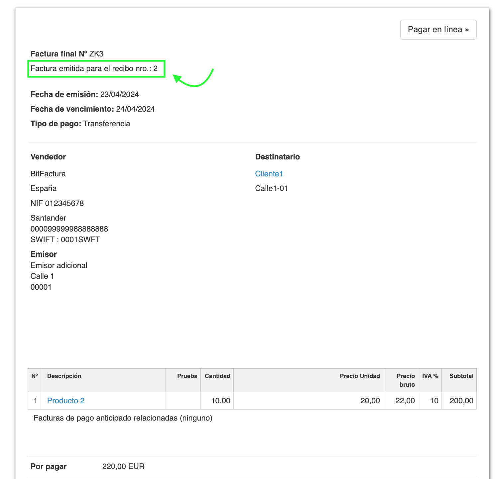Open the Cliente1 recipient link
This screenshot has width=498, height=479.
coord(269,174)
